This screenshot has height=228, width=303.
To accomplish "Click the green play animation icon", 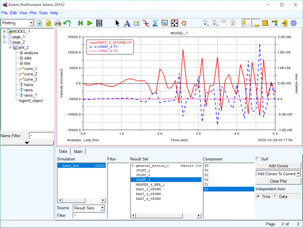I will (90, 23).
